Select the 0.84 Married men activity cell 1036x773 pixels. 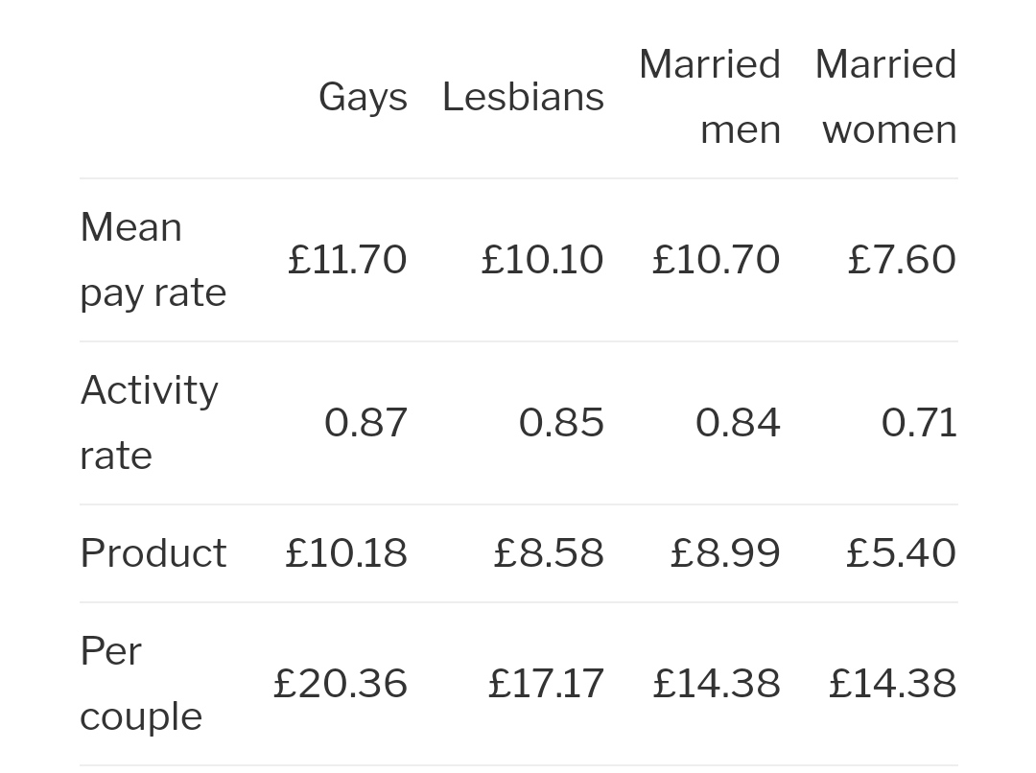pos(738,423)
